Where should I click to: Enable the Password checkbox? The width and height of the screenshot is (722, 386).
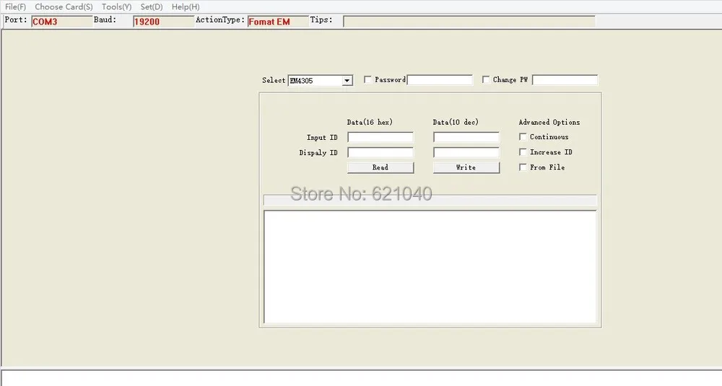coord(367,79)
